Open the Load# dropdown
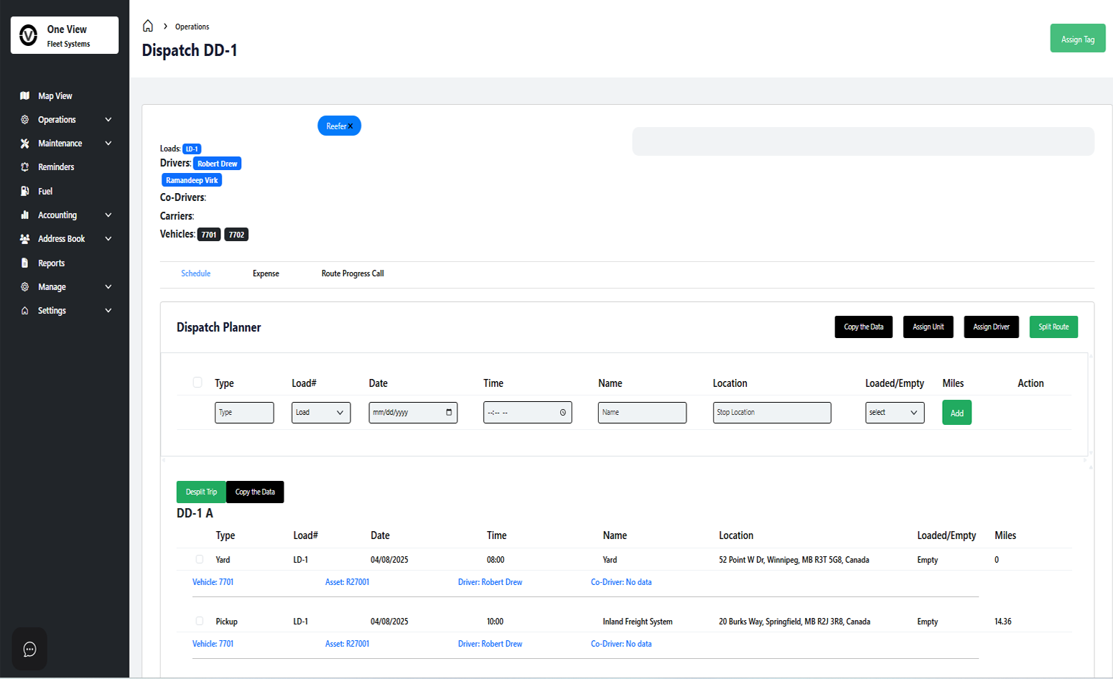 point(321,413)
